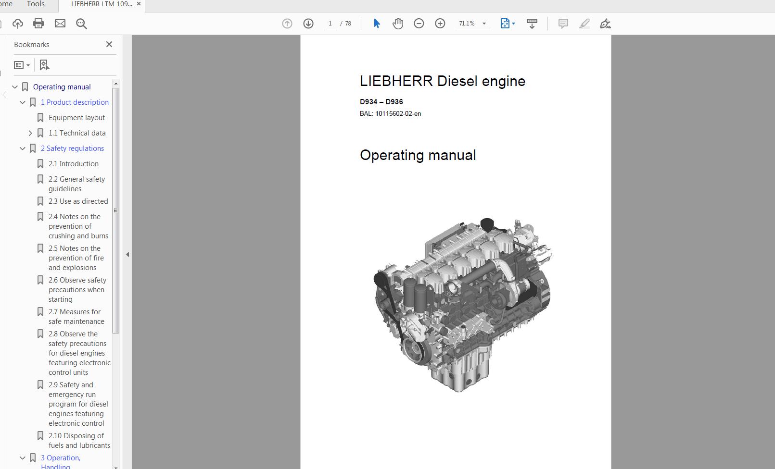Open 2.1 Introduction bookmark
775x469 pixels.
tap(73, 164)
